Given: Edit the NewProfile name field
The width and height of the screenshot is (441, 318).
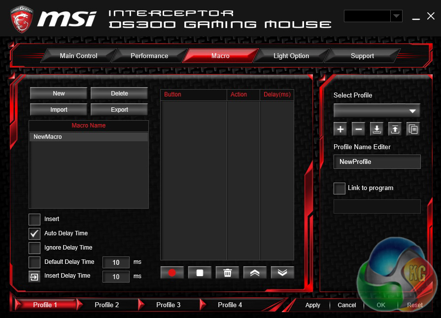Looking at the screenshot, I should [x=377, y=162].
